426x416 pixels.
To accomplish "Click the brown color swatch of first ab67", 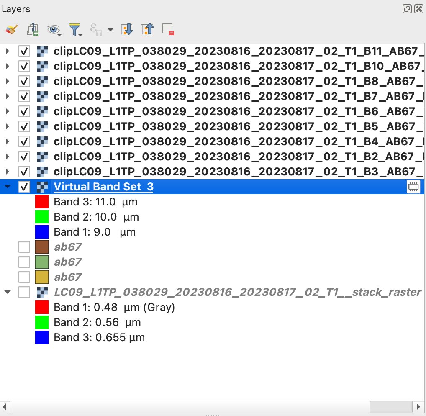I will tap(42, 247).
